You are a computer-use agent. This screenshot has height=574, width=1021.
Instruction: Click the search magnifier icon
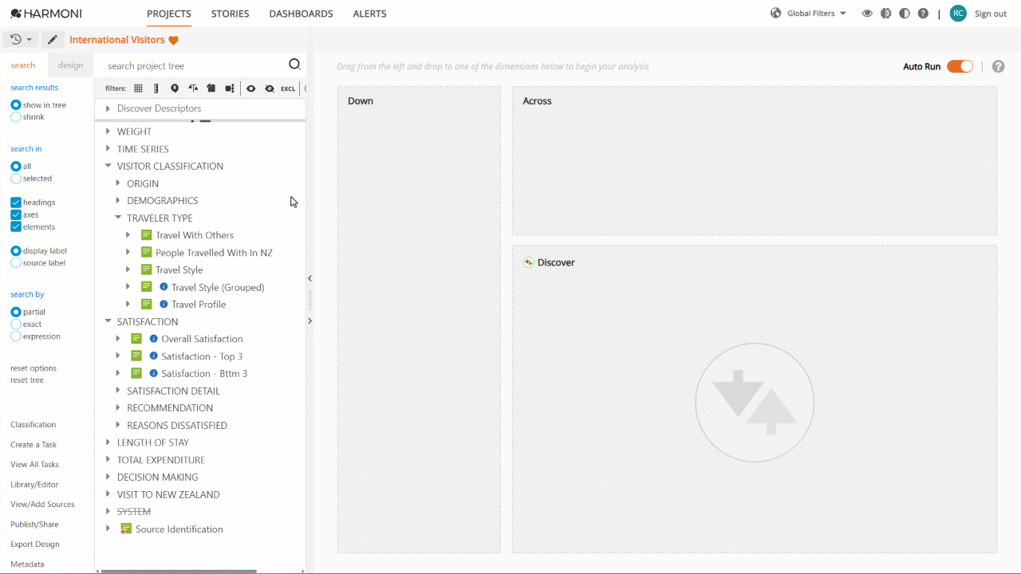[x=294, y=65]
